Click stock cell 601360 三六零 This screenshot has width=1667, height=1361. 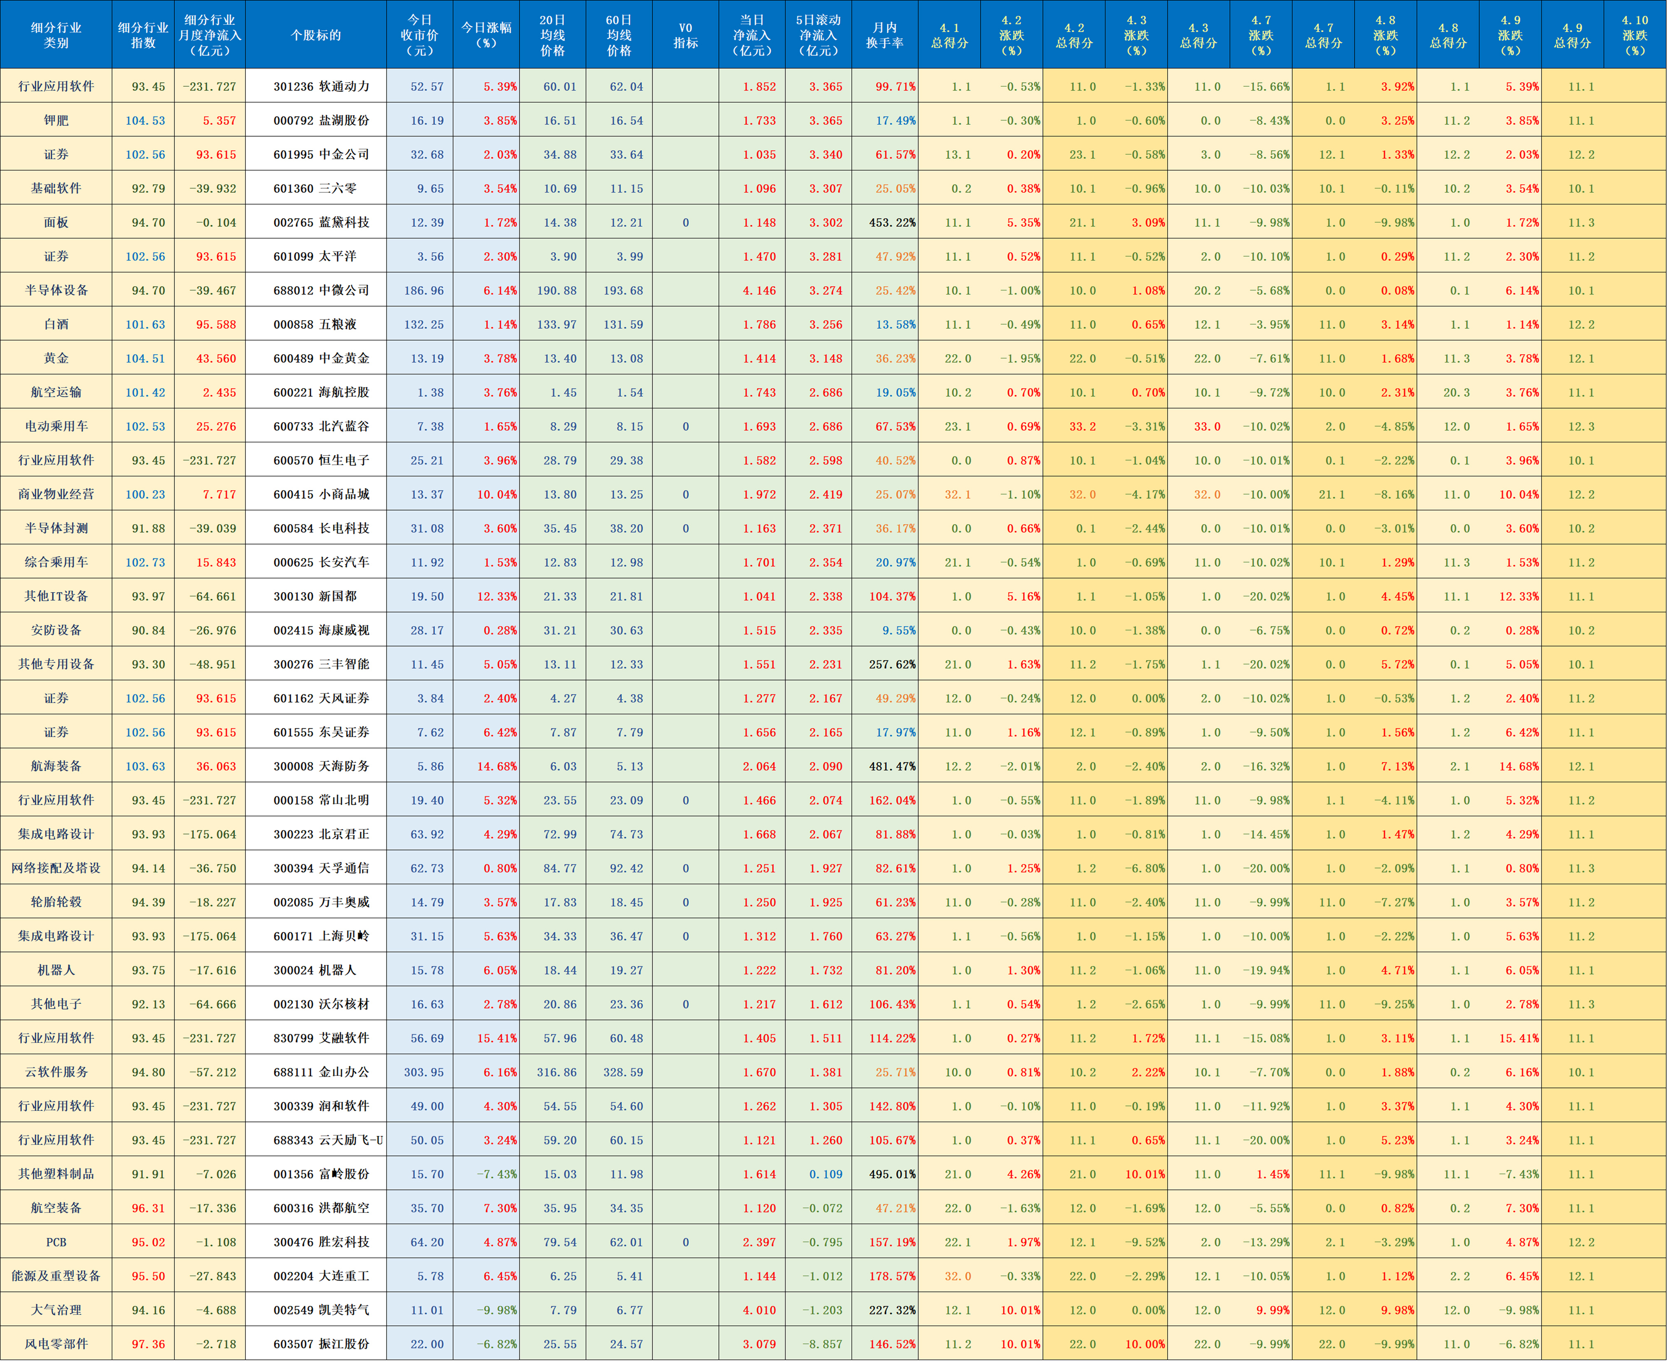[x=316, y=188]
